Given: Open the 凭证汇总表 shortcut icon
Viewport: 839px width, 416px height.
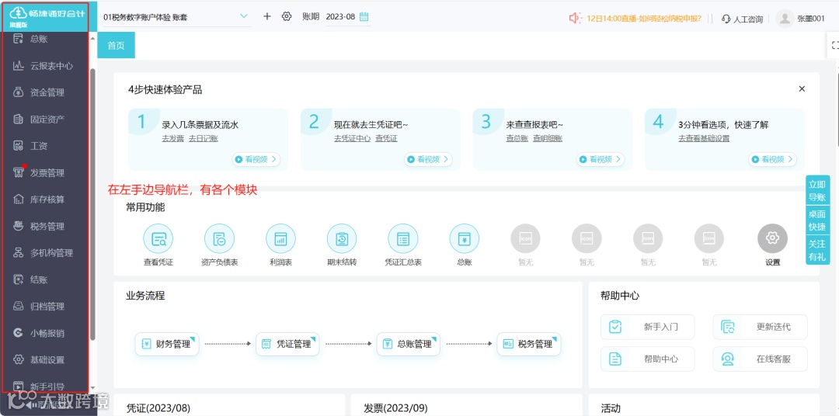Looking at the screenshot, I should click(x=403, y=238).
